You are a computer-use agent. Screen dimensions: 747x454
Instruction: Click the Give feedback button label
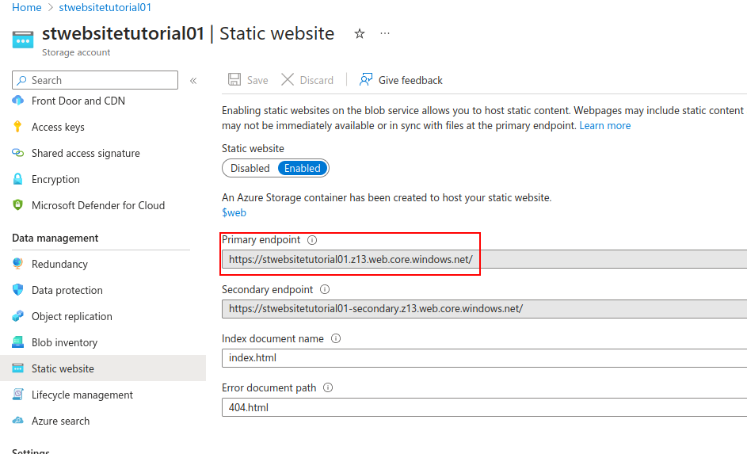pos(410,81)
